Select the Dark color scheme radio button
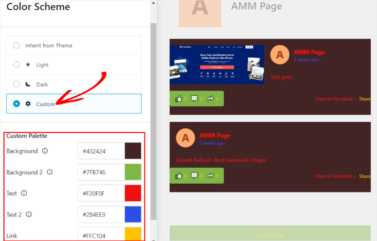 point(17,84)
